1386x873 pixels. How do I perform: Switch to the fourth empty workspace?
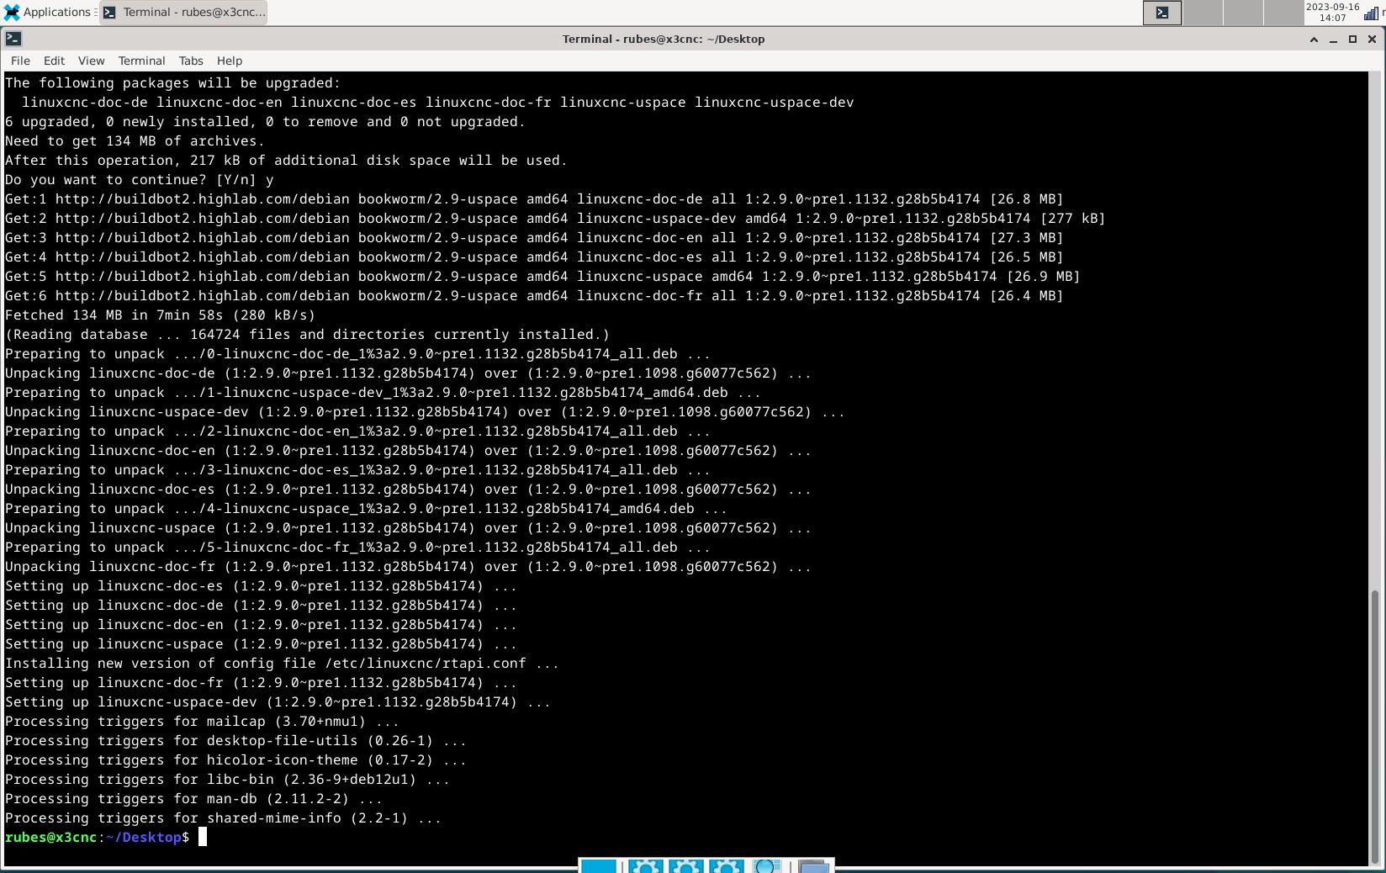(x=1283, y=13)
